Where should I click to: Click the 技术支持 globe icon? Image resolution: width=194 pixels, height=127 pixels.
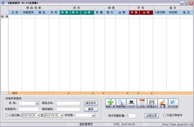tap(173, 103)
